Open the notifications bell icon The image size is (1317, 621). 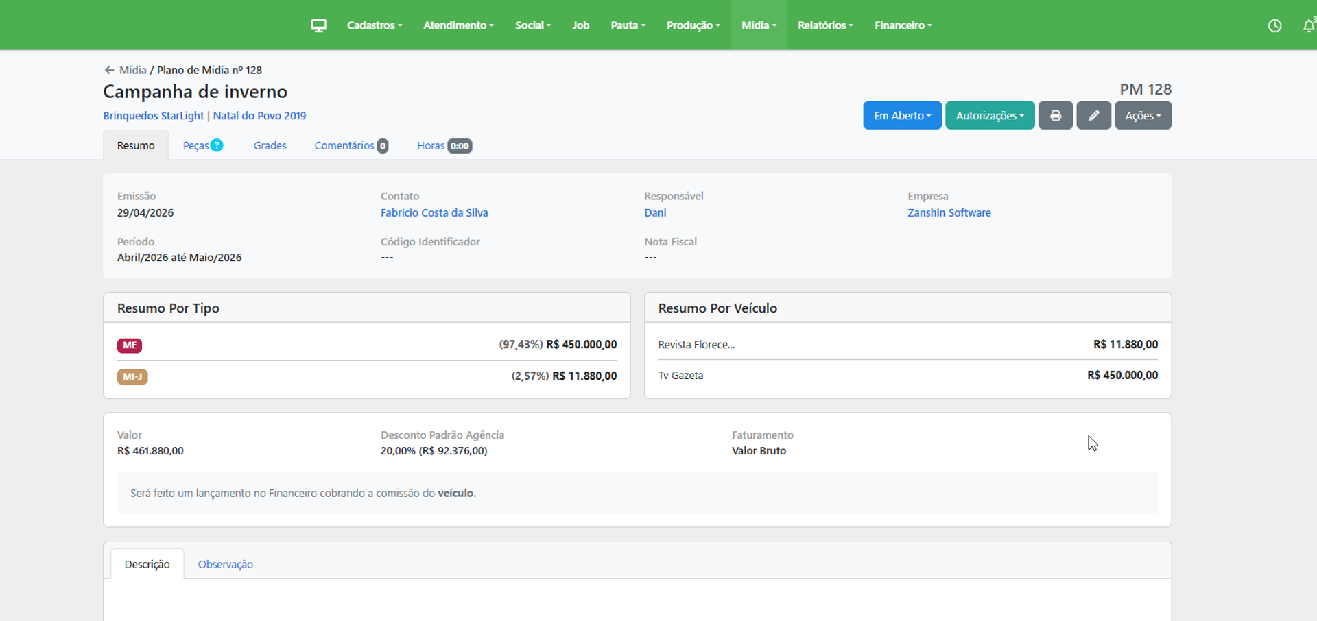tap(1309, 25)
